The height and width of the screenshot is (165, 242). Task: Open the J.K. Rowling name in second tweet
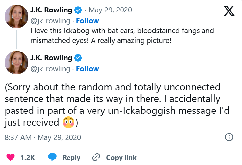pyautogui.click(x=51, y=58)
